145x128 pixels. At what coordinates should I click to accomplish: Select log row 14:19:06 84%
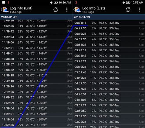[x=36, y=42]
